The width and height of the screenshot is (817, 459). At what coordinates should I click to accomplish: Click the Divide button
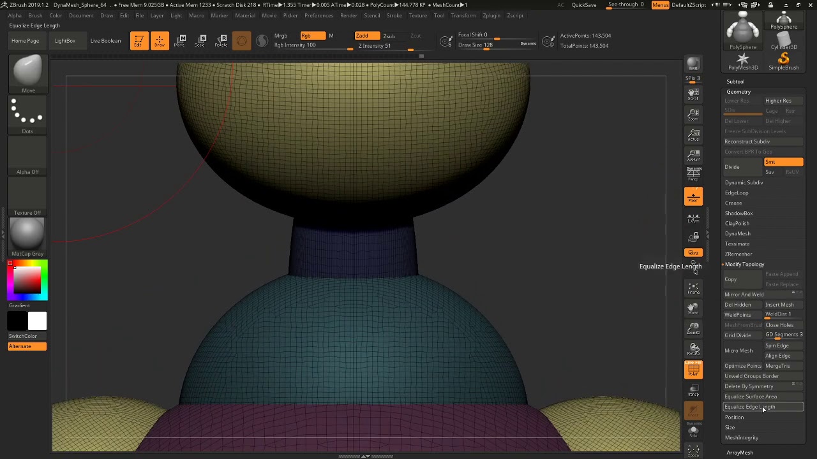tap(742, 167)
